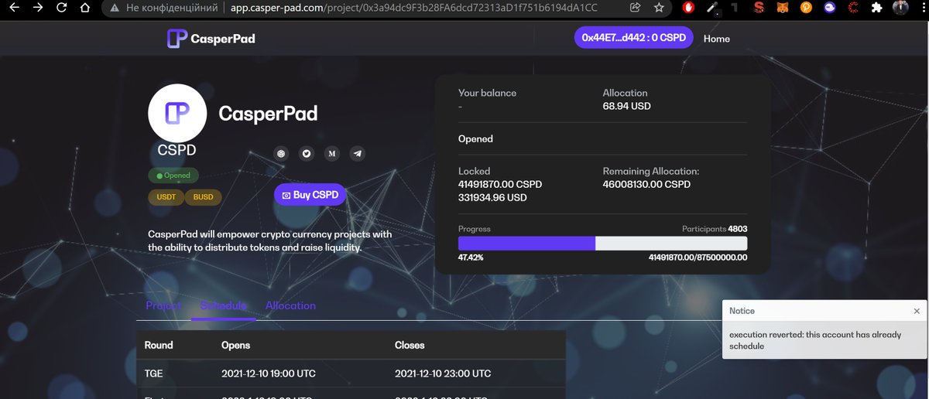Viewport: 929px width, 399px height.
Task: Open the eyedropper color picker extension
Action: point(712,9)
